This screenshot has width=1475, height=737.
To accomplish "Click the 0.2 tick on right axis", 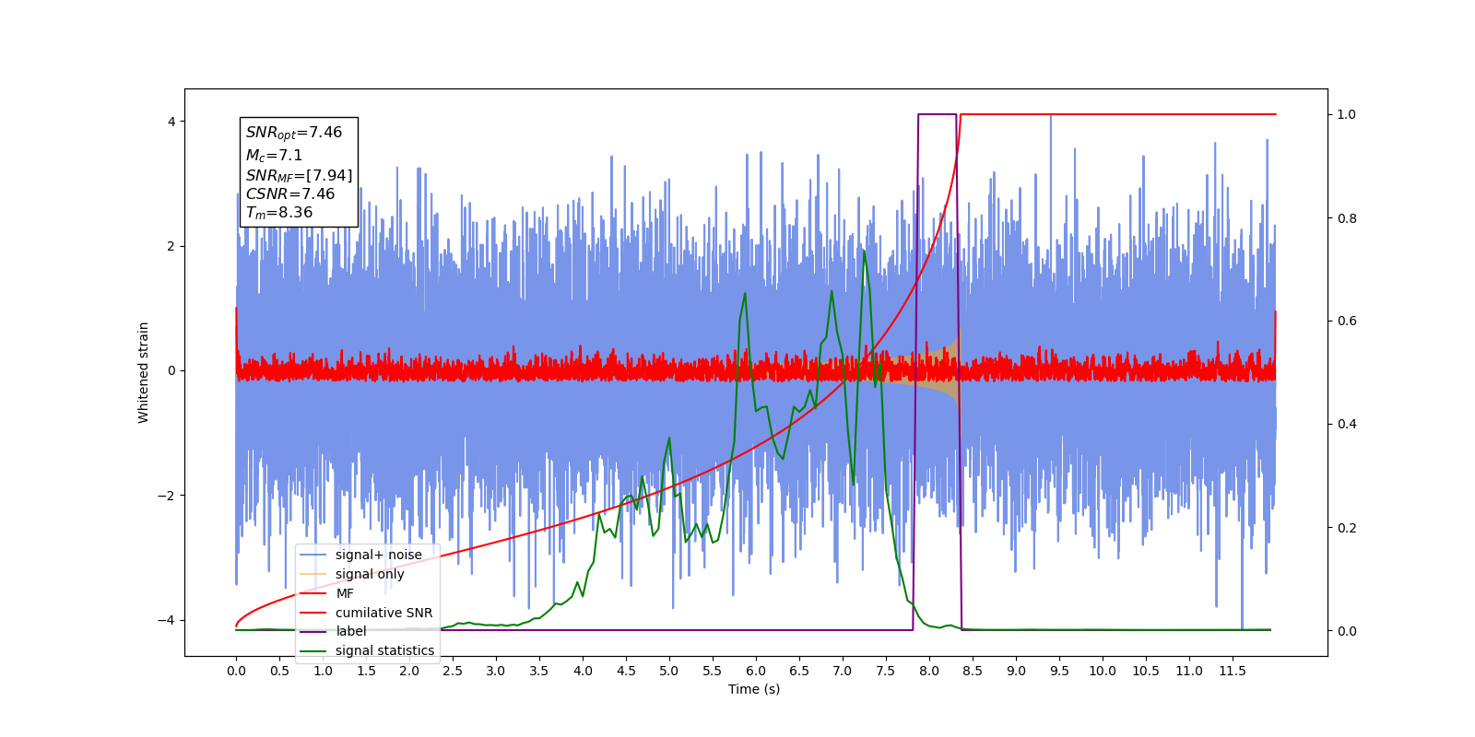I will tap(1347, 528).
